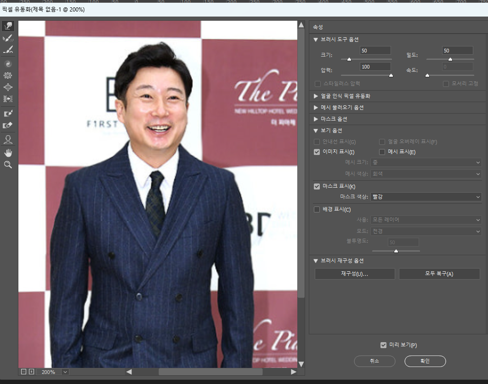Collapse the 브러시 도구 옵션 section
Screen dimensions: 488x384
coord(316,40)
